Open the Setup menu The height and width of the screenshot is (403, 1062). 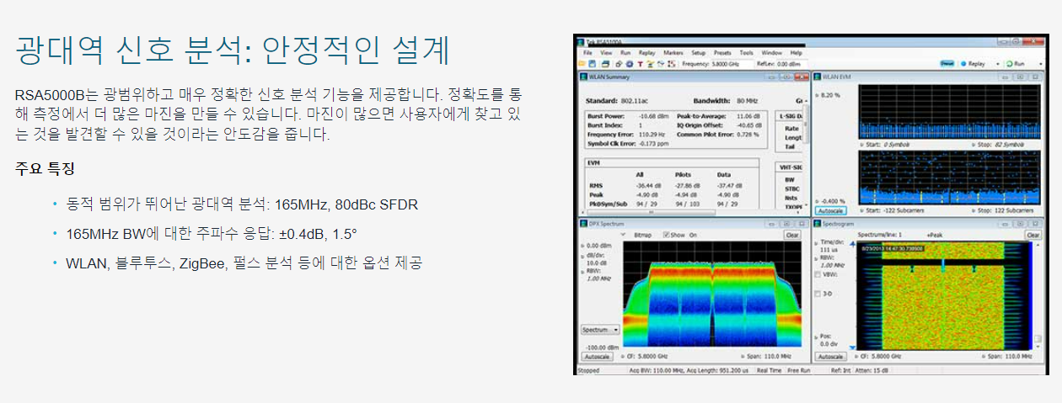[x=699, y=53]
